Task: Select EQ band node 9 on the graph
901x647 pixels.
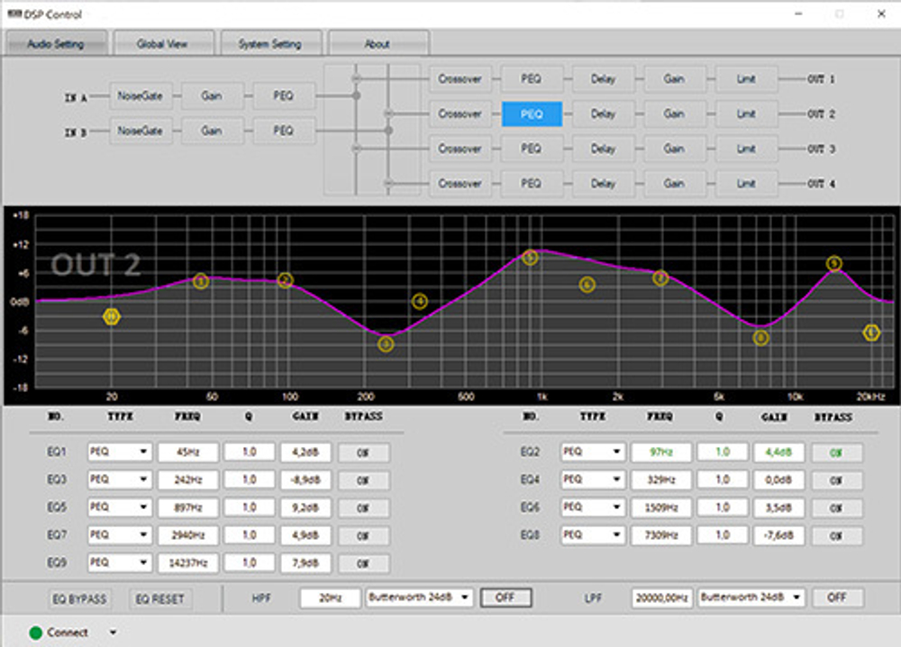Action: [x=833, y=263]
